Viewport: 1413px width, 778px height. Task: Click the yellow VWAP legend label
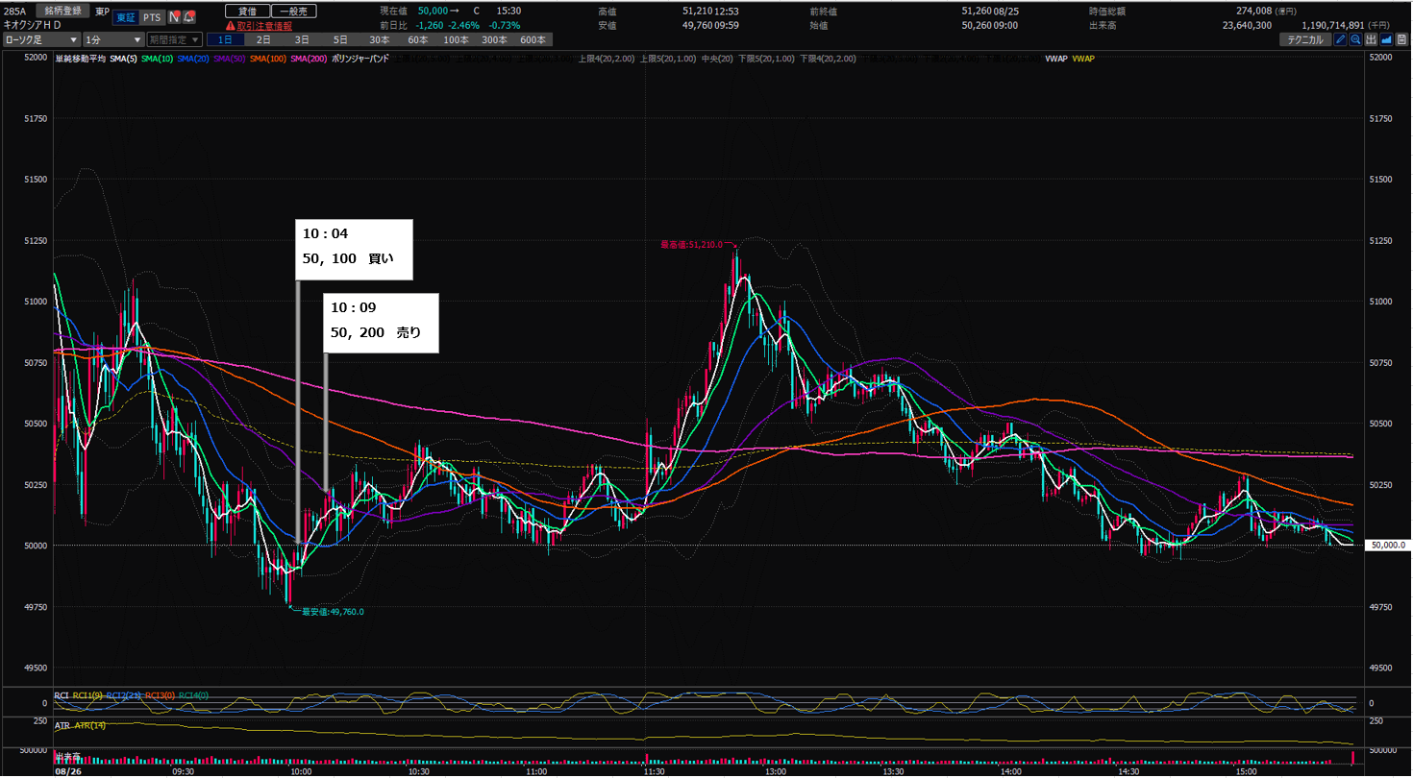point(1083,59)
